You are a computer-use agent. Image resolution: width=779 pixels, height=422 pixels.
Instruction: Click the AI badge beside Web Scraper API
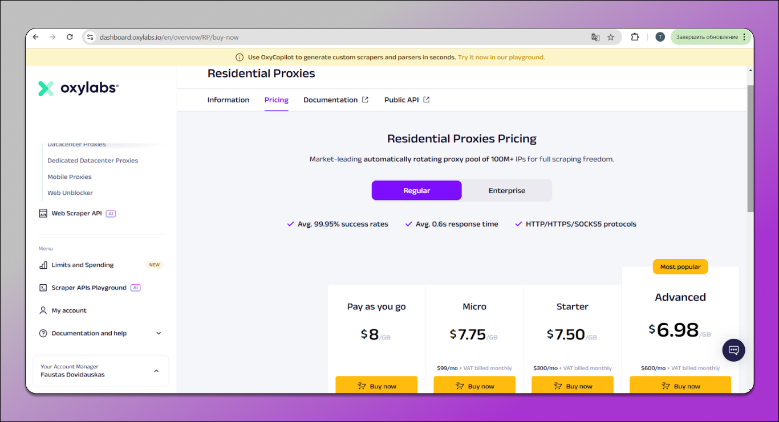pyautogui.click(x=111, y=214)
